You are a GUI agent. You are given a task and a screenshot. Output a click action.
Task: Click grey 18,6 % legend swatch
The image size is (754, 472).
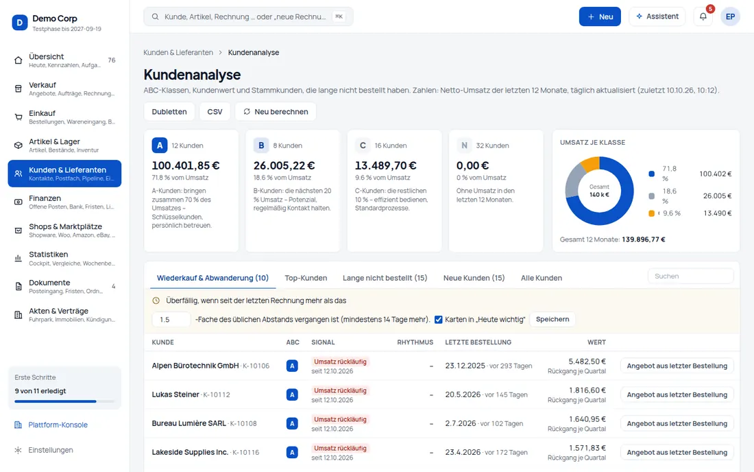652,196
